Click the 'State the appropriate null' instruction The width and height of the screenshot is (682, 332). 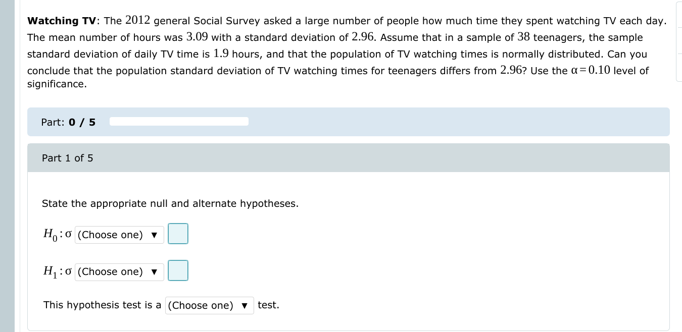pyautogui.click(x=170, y=204)
